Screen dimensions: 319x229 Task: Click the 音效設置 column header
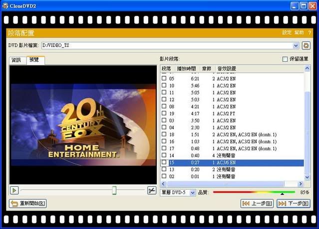[260, 68]
